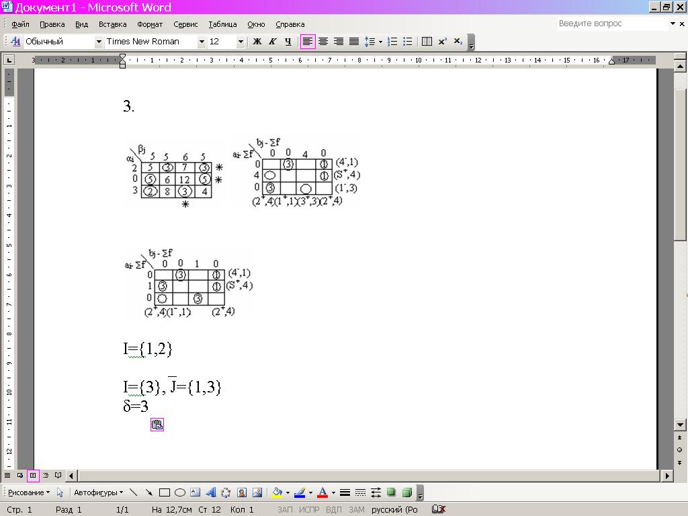The image size is (688, 516).
Task: Select the Arrow drawing tool
Action: tap(148, 492)
